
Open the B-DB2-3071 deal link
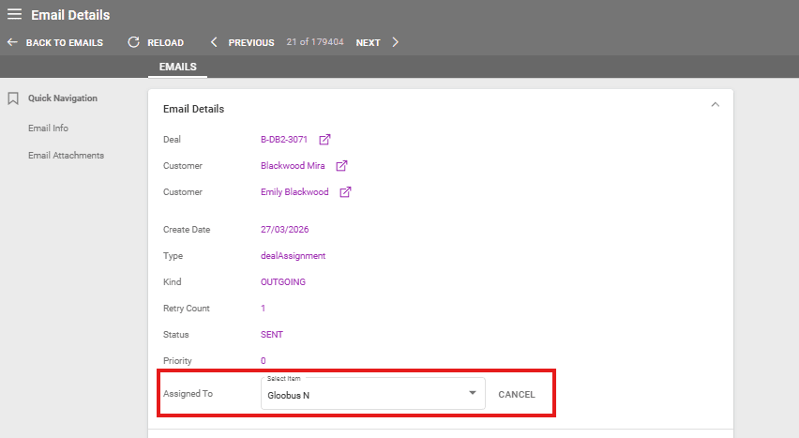[x=284, y=140]
